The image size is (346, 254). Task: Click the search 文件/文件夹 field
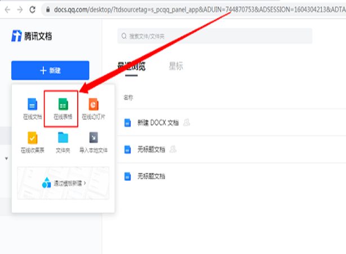(215, 36)
